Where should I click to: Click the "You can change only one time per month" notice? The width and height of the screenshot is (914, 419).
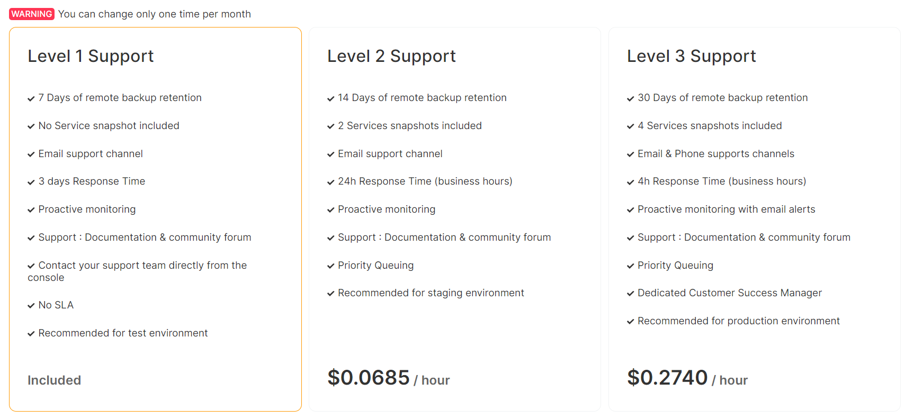154,14
